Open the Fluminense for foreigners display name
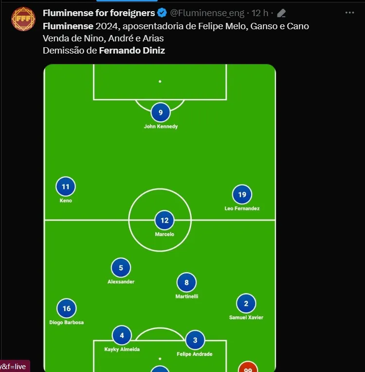The height and width of the screenshot is (372, 365). point(99,13)
